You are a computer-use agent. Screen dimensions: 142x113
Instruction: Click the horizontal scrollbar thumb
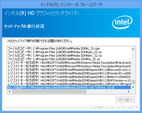[x=49, y=91]
